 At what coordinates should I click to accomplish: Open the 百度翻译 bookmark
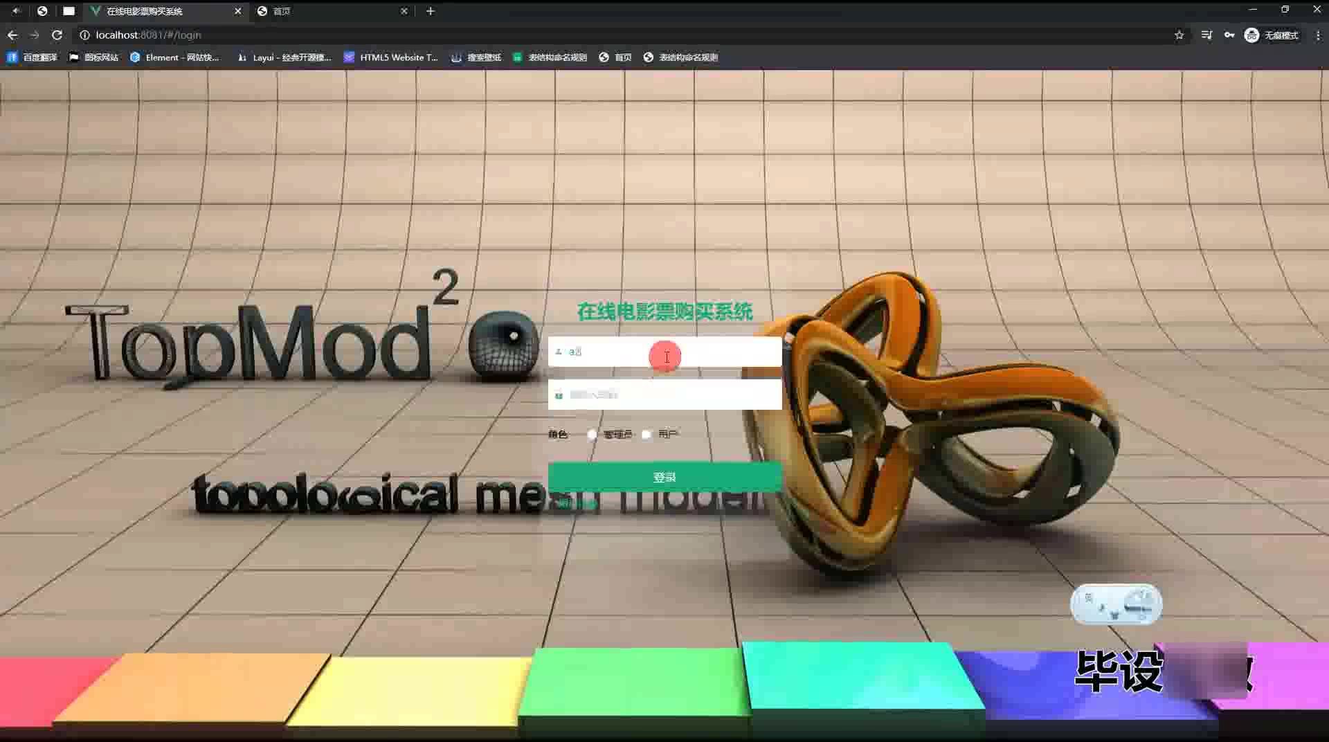[x=32, y=57]
